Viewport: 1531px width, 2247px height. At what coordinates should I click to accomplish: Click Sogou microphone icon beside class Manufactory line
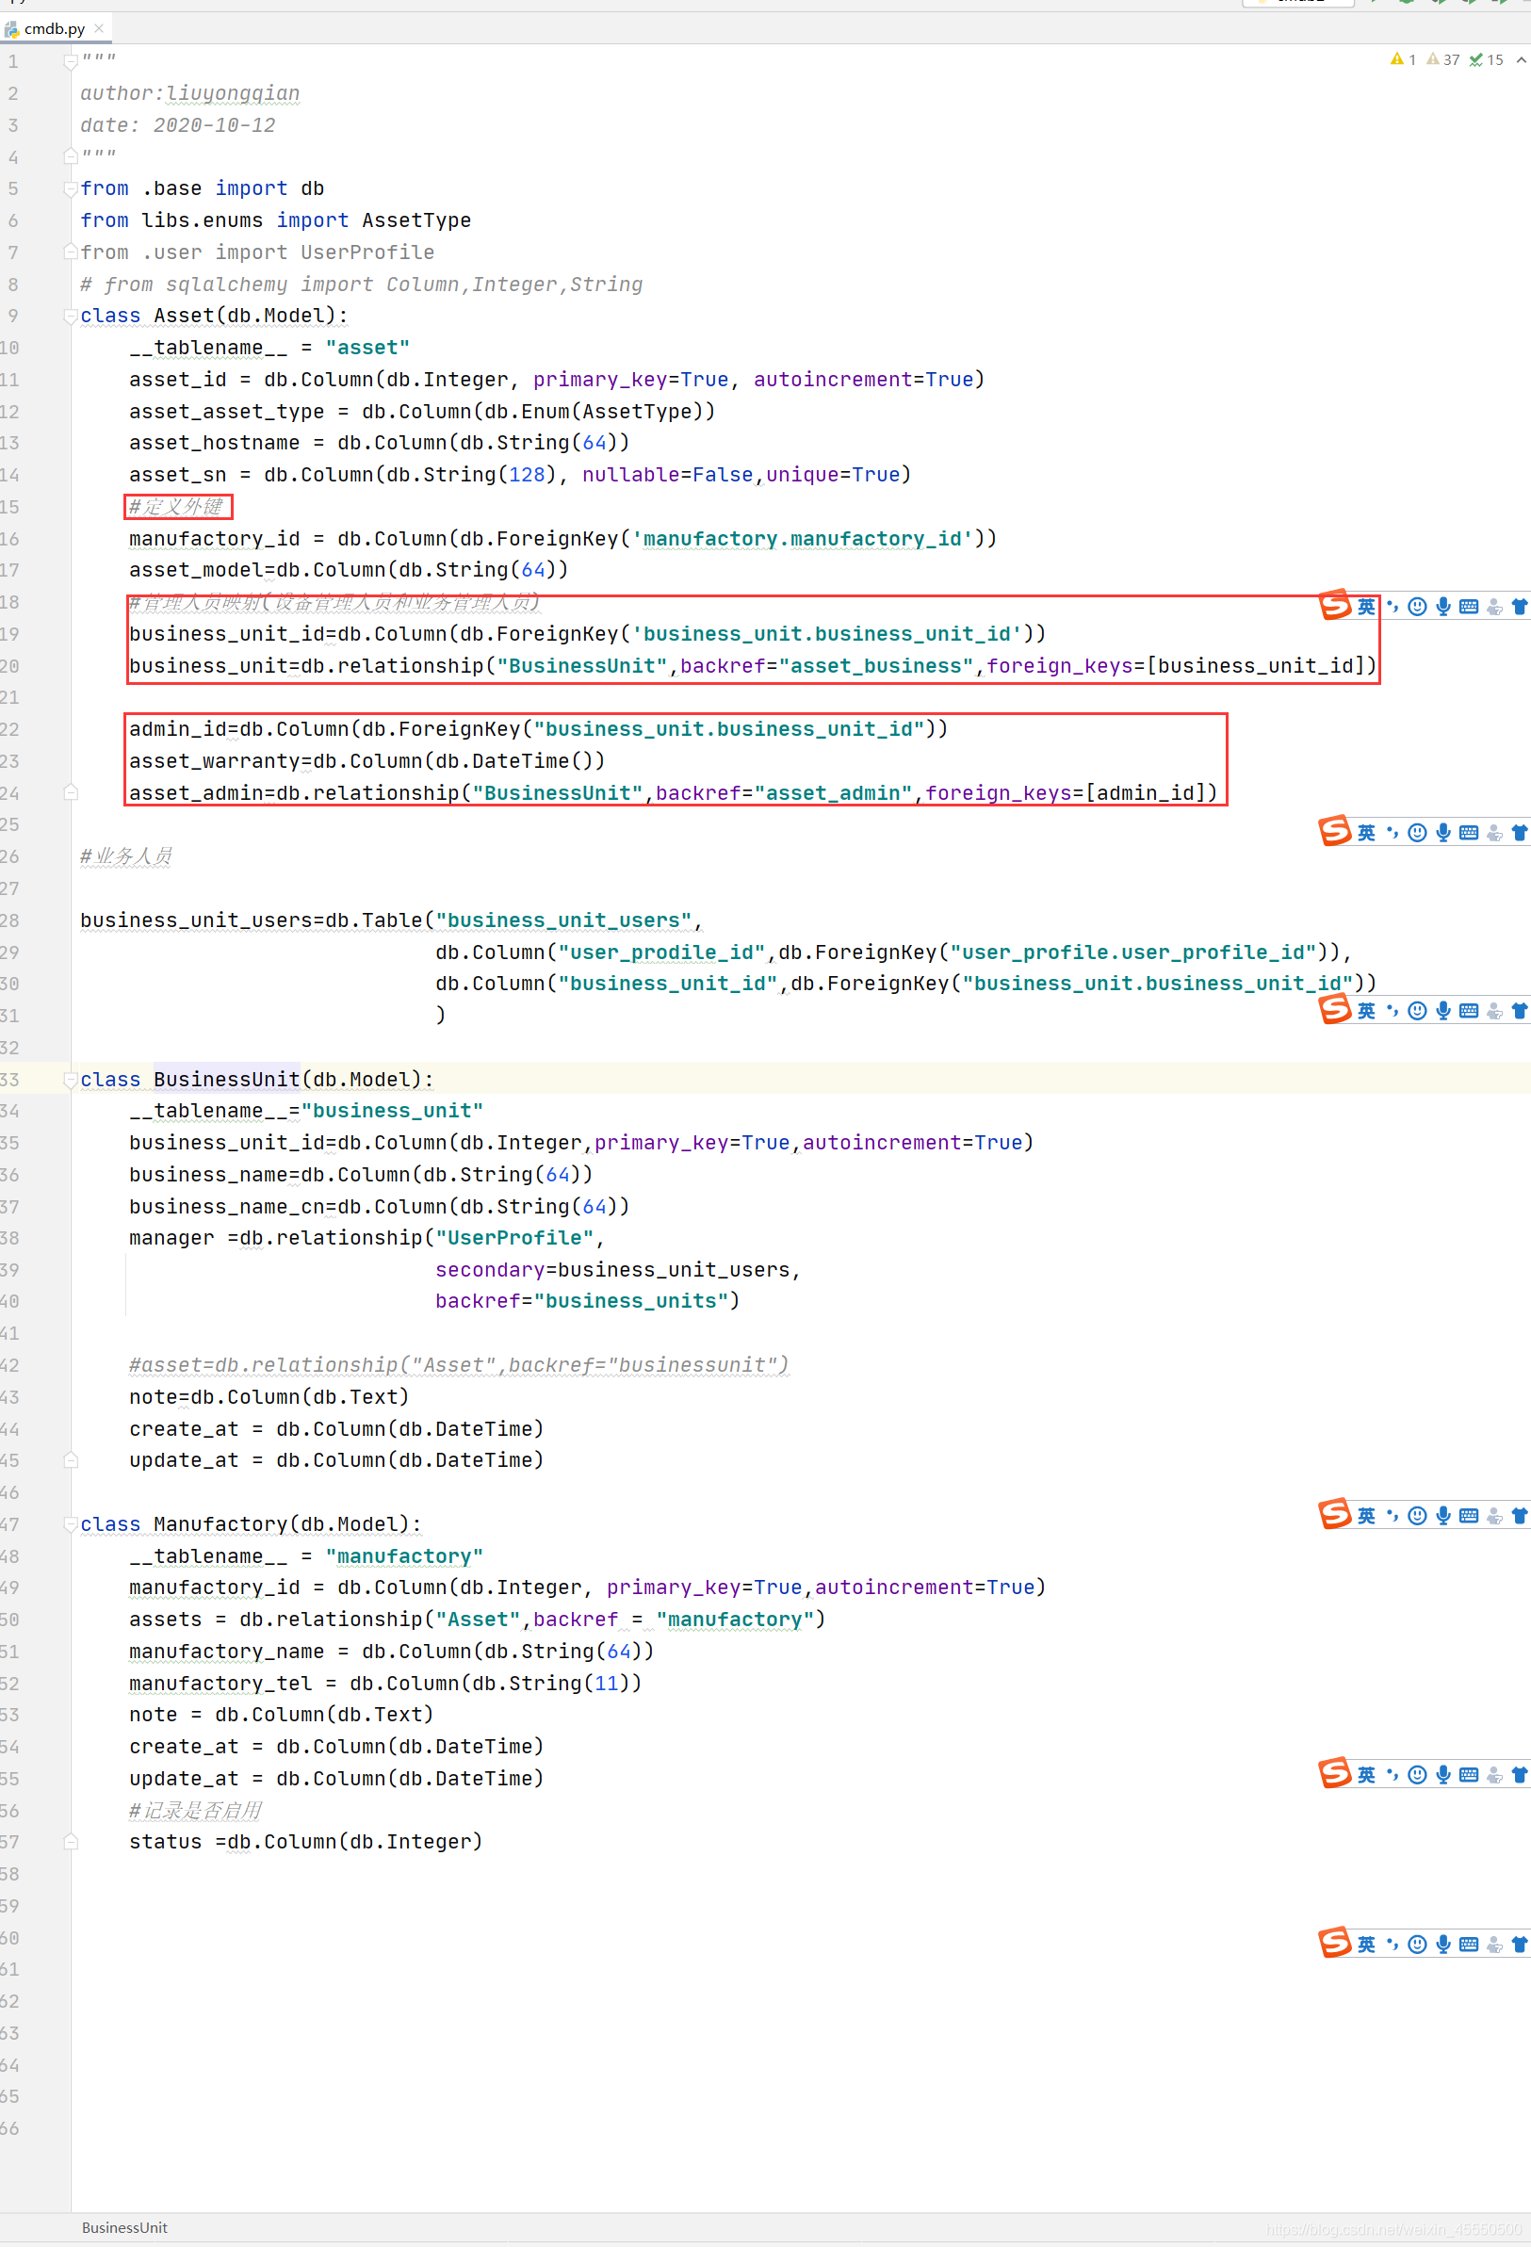(x=1443, y=1516)
